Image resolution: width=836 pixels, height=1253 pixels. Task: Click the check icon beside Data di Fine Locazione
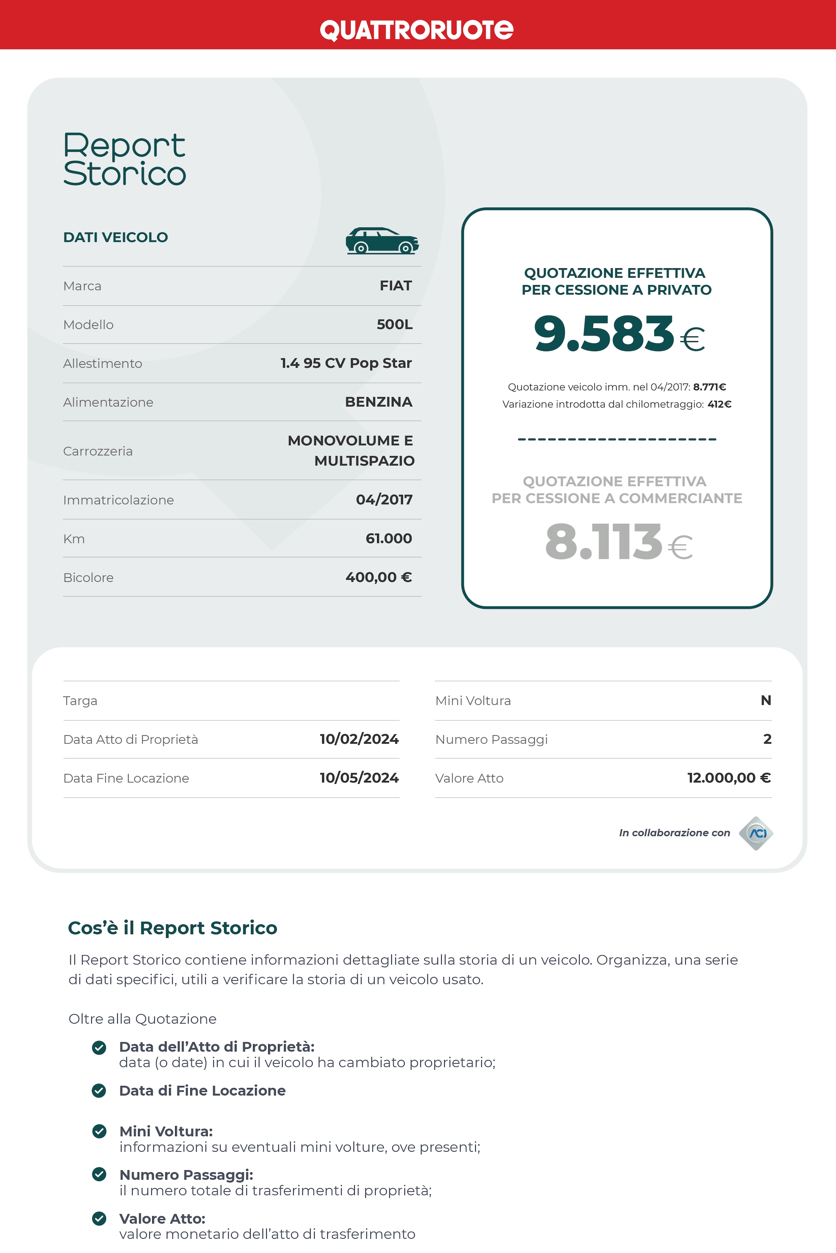pos(99,1091)
